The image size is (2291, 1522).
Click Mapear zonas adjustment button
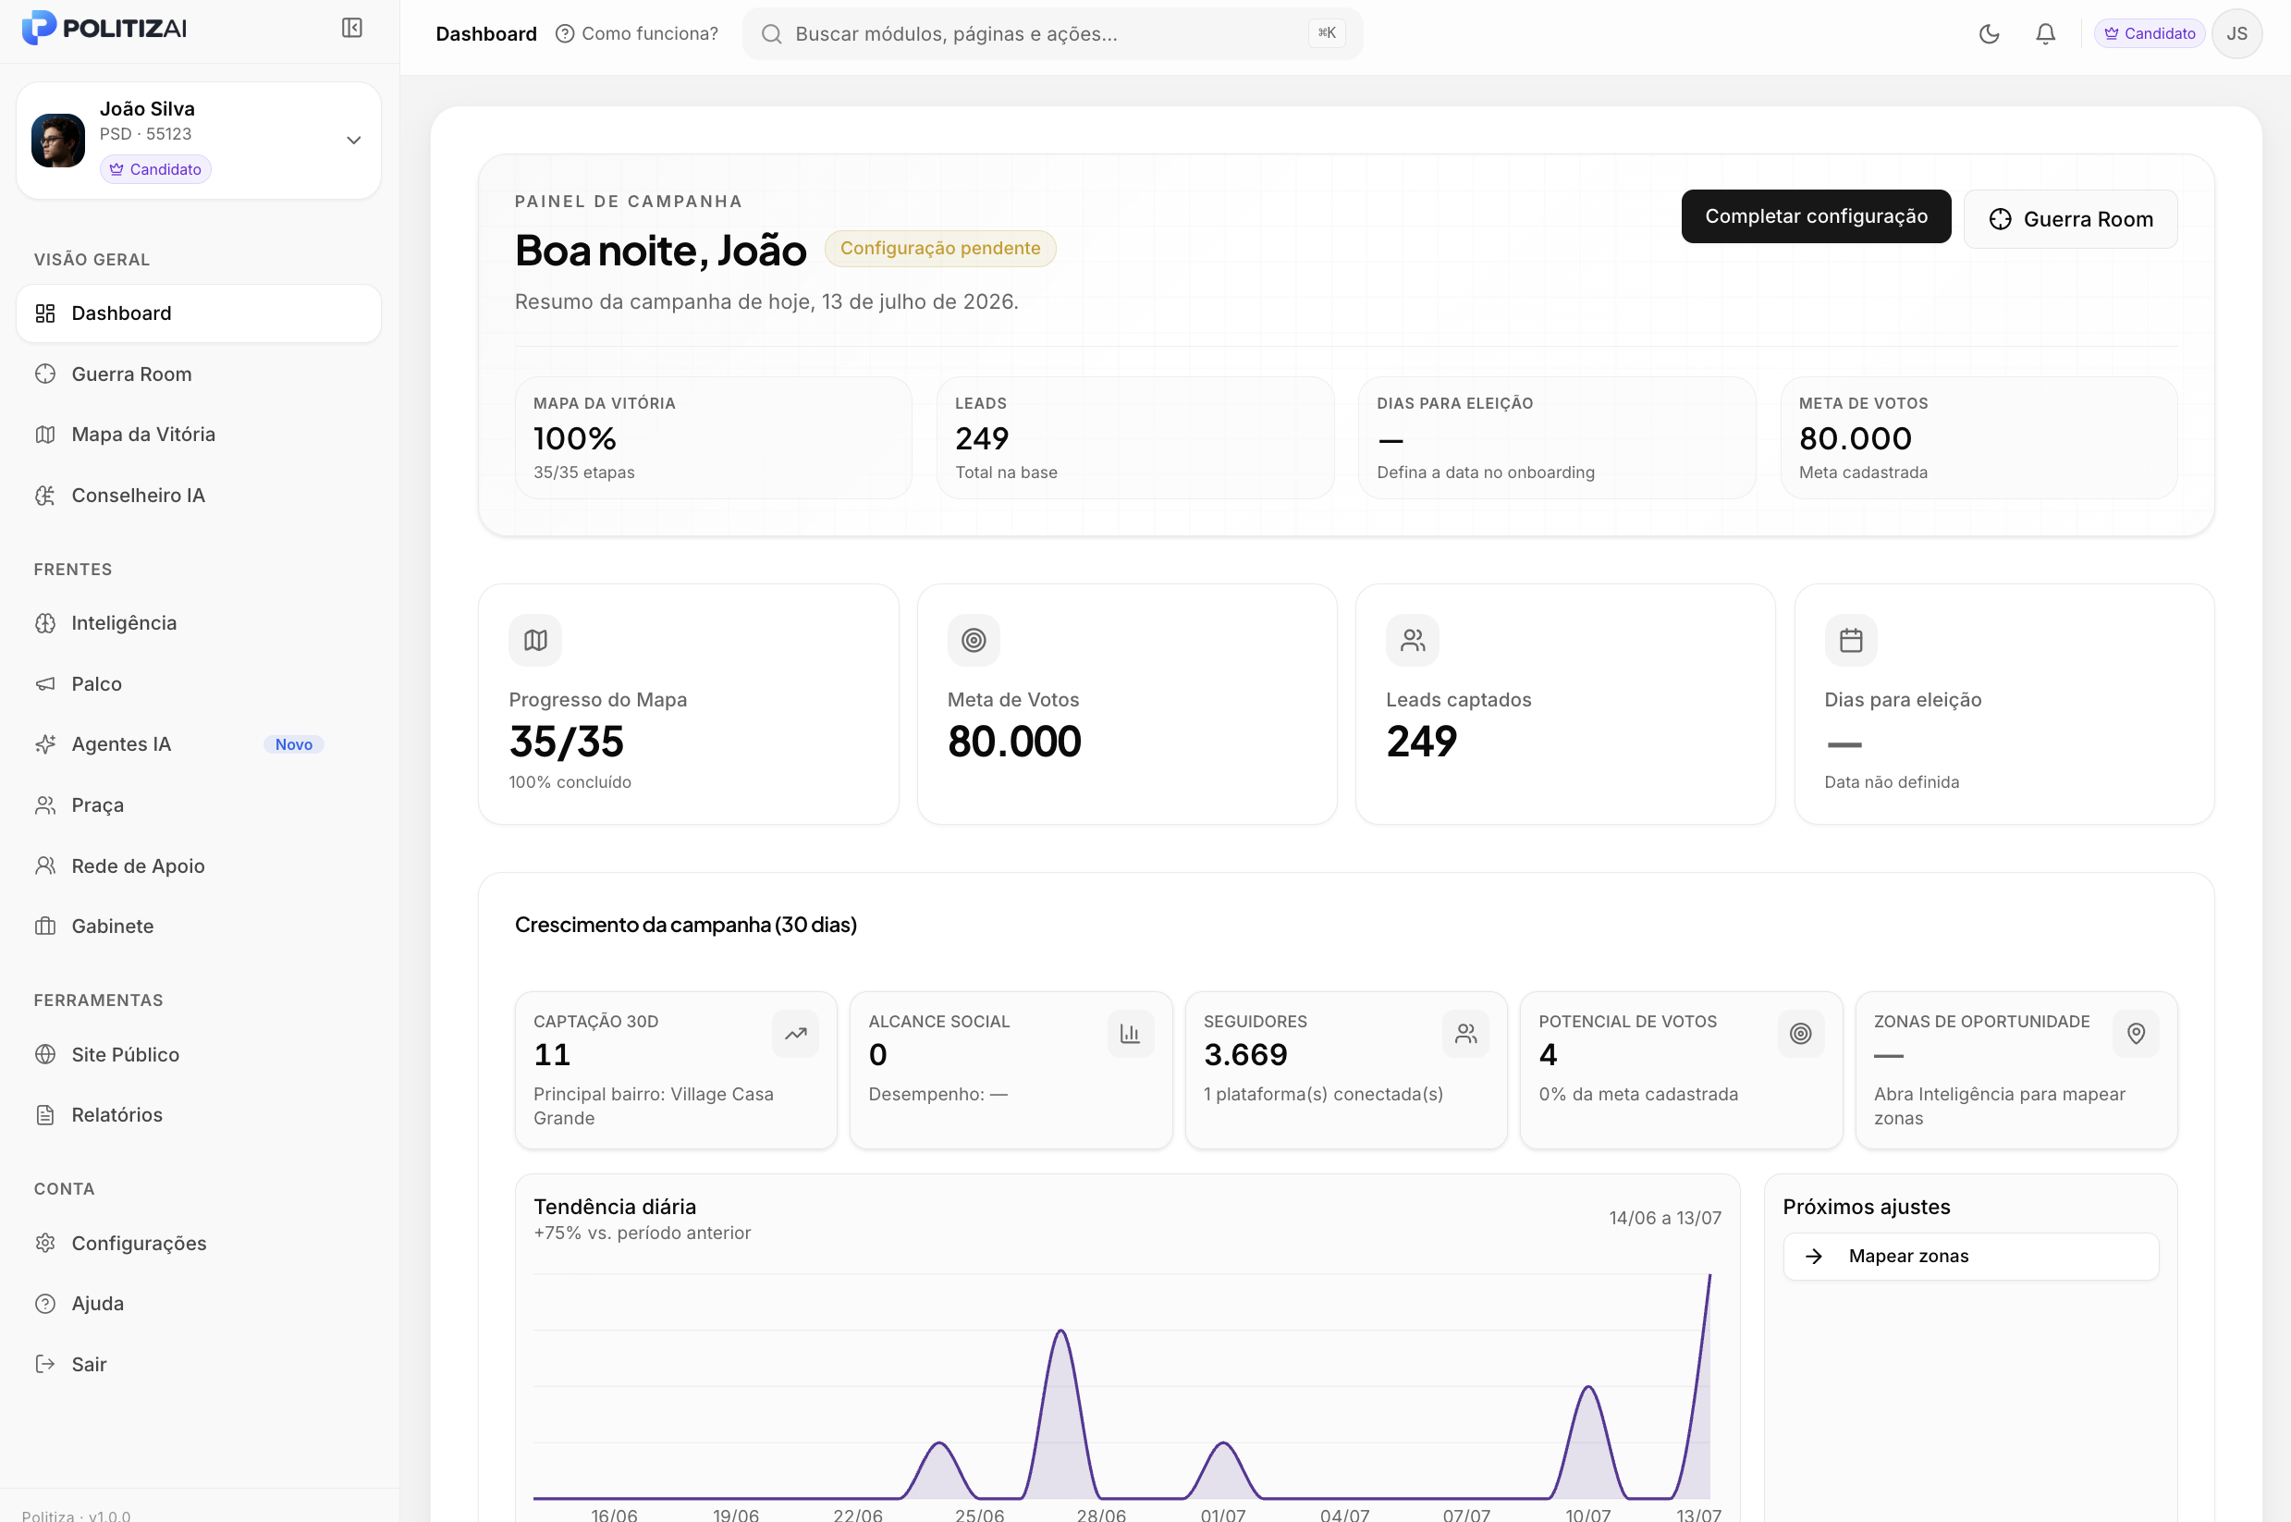(x=1970, y=1256)
